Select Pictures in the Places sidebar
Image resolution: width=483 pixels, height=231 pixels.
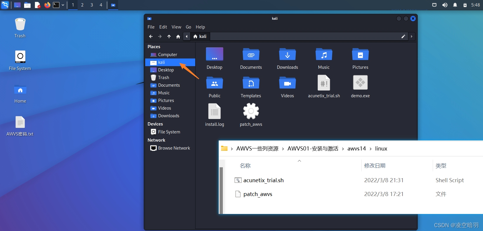tap(170, 101)
